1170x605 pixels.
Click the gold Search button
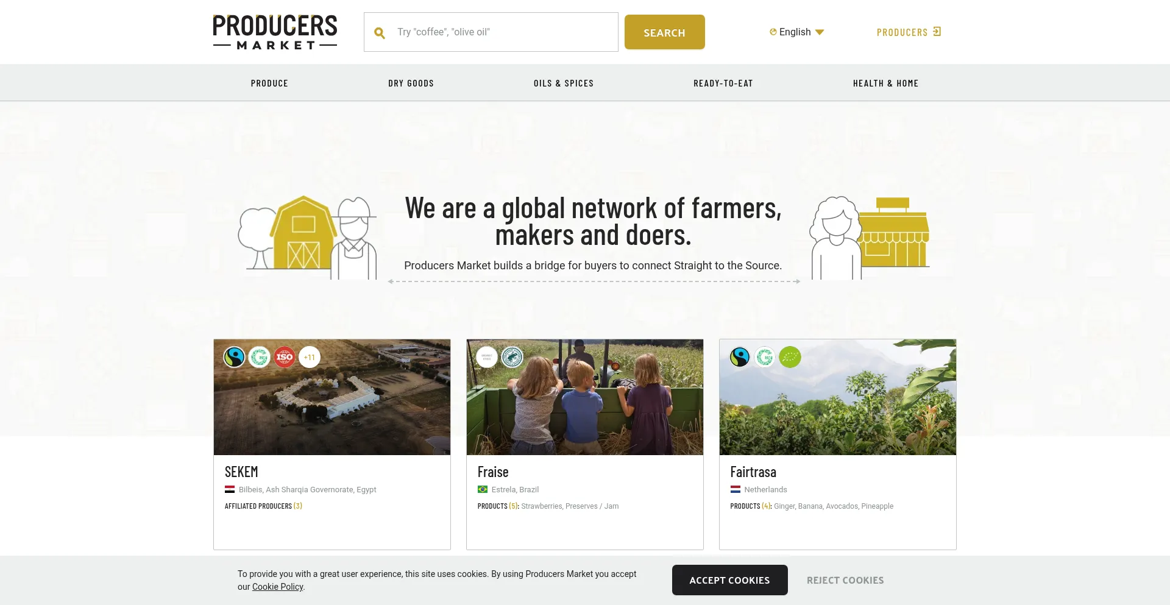[665, 32]
